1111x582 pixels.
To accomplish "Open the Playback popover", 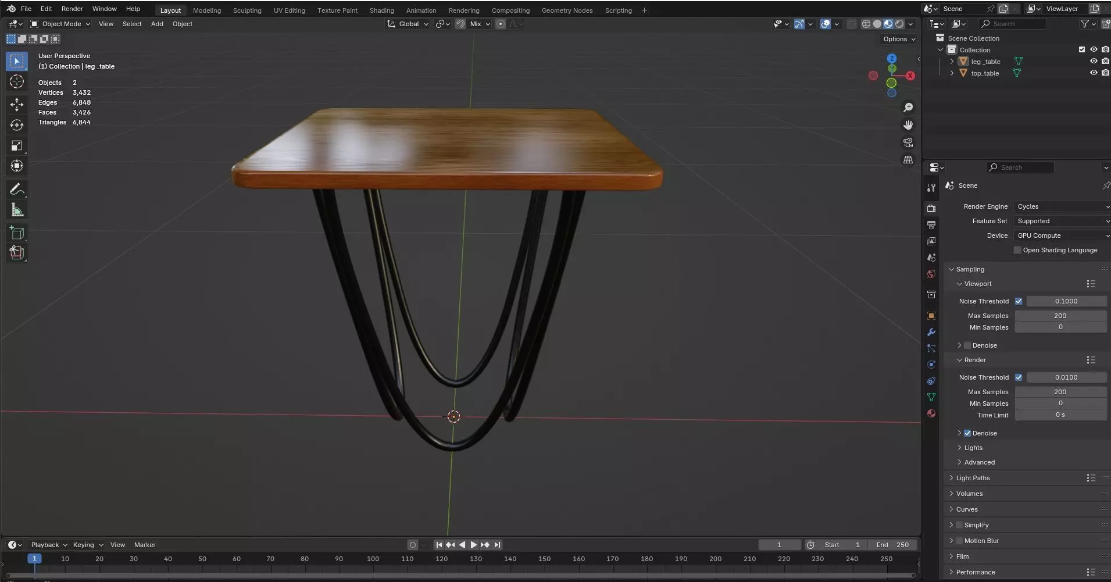I will click(x=48, y=545).
